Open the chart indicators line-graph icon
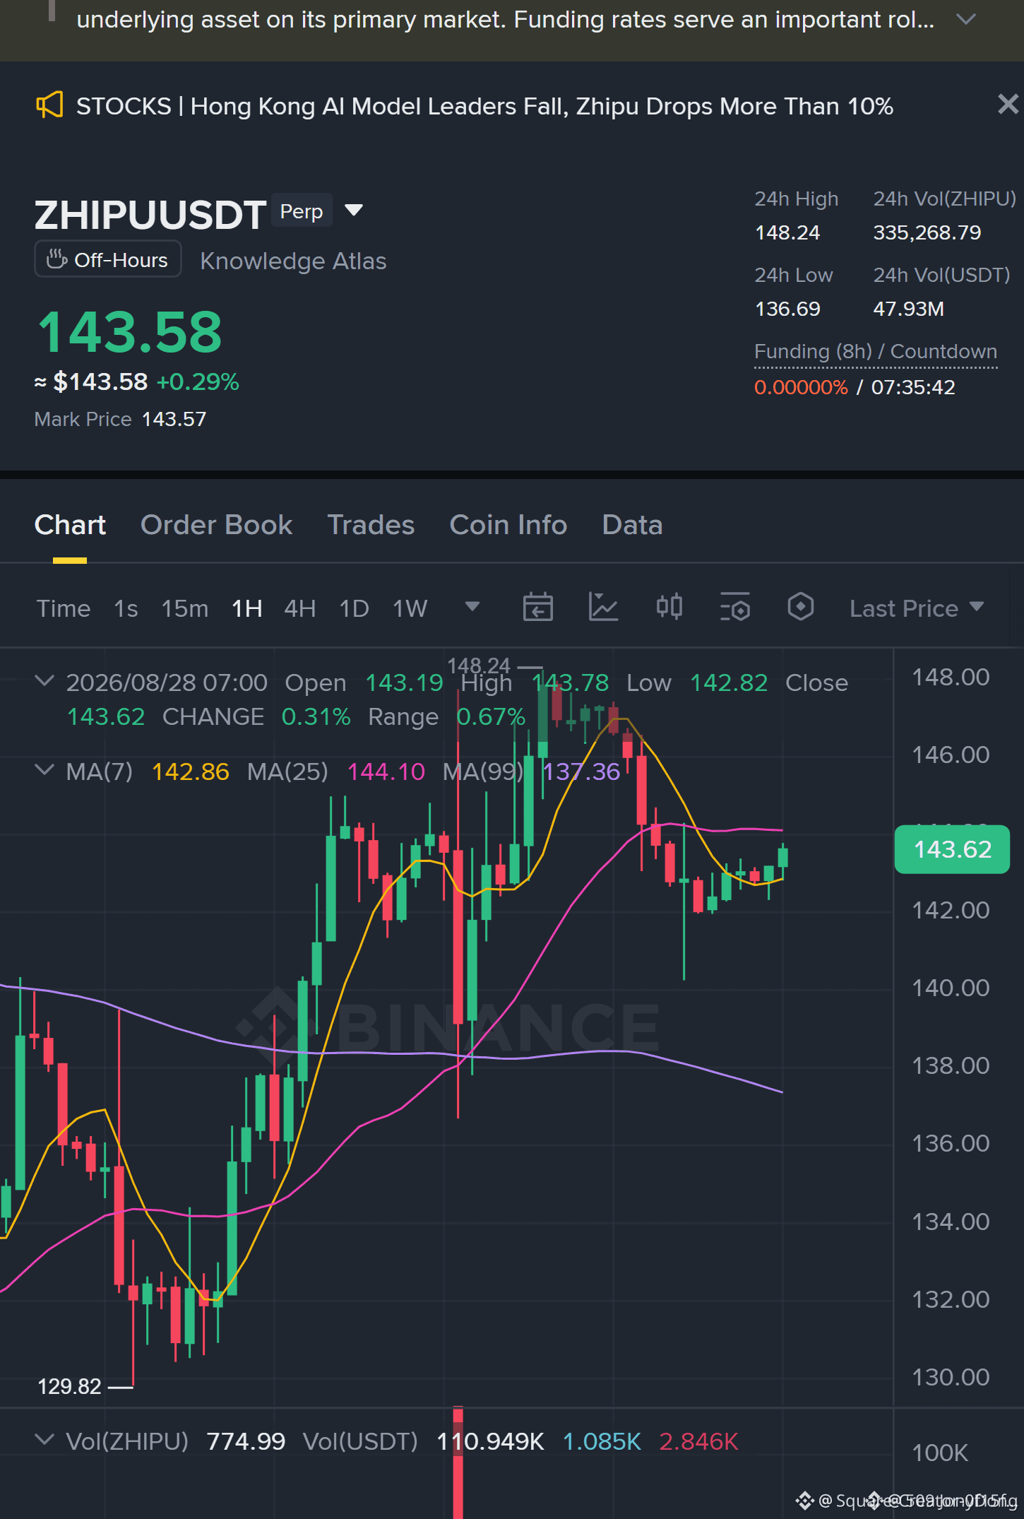This screenshot has height=1519, width=1024. (603, 608)
